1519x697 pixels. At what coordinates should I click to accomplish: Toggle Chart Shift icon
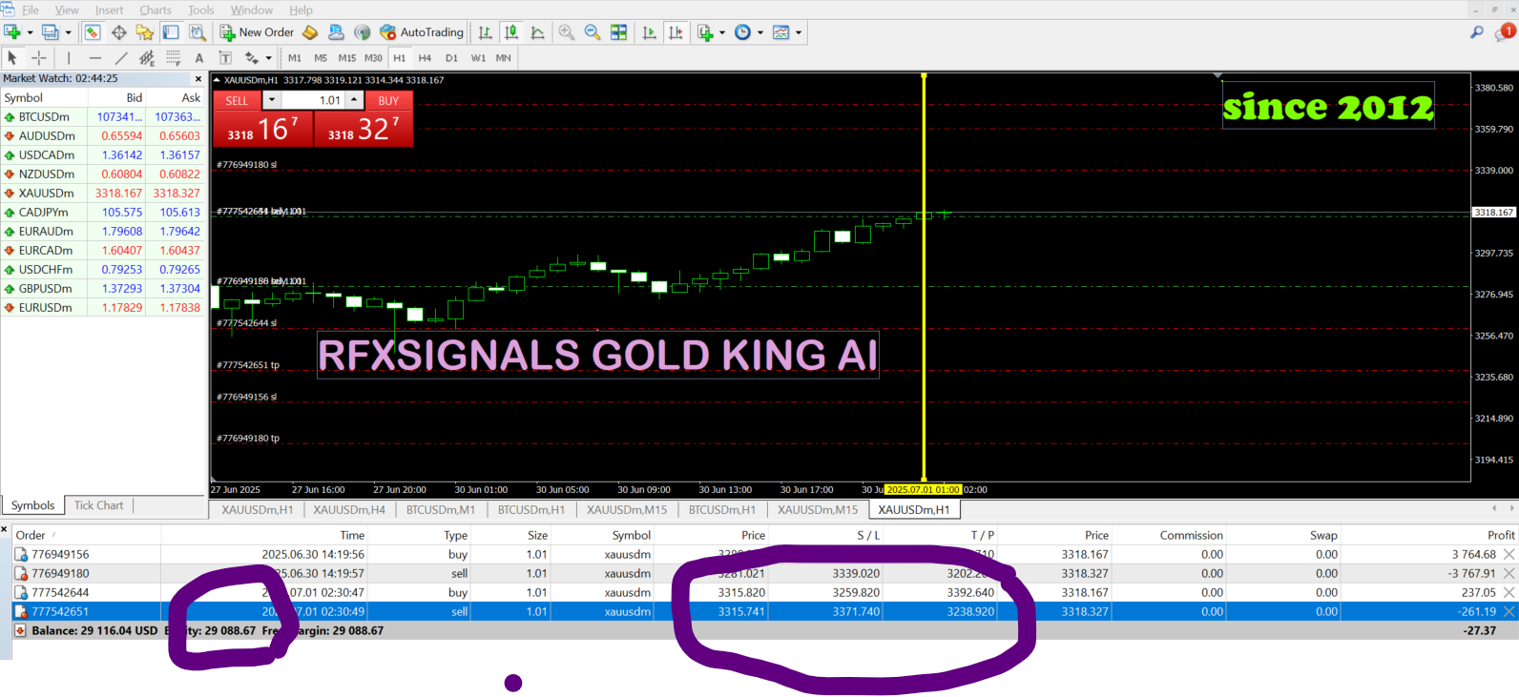coord(676,32)
